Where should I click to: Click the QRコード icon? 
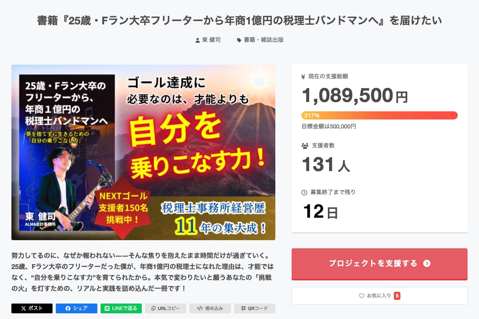(244, 308)
